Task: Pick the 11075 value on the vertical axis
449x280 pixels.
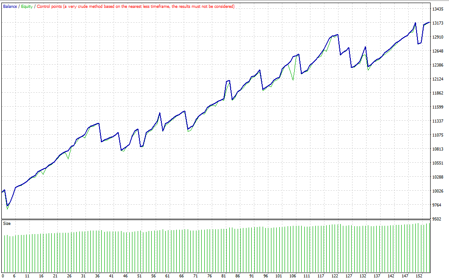Action: pyautogui.click(x=438, y=135)
